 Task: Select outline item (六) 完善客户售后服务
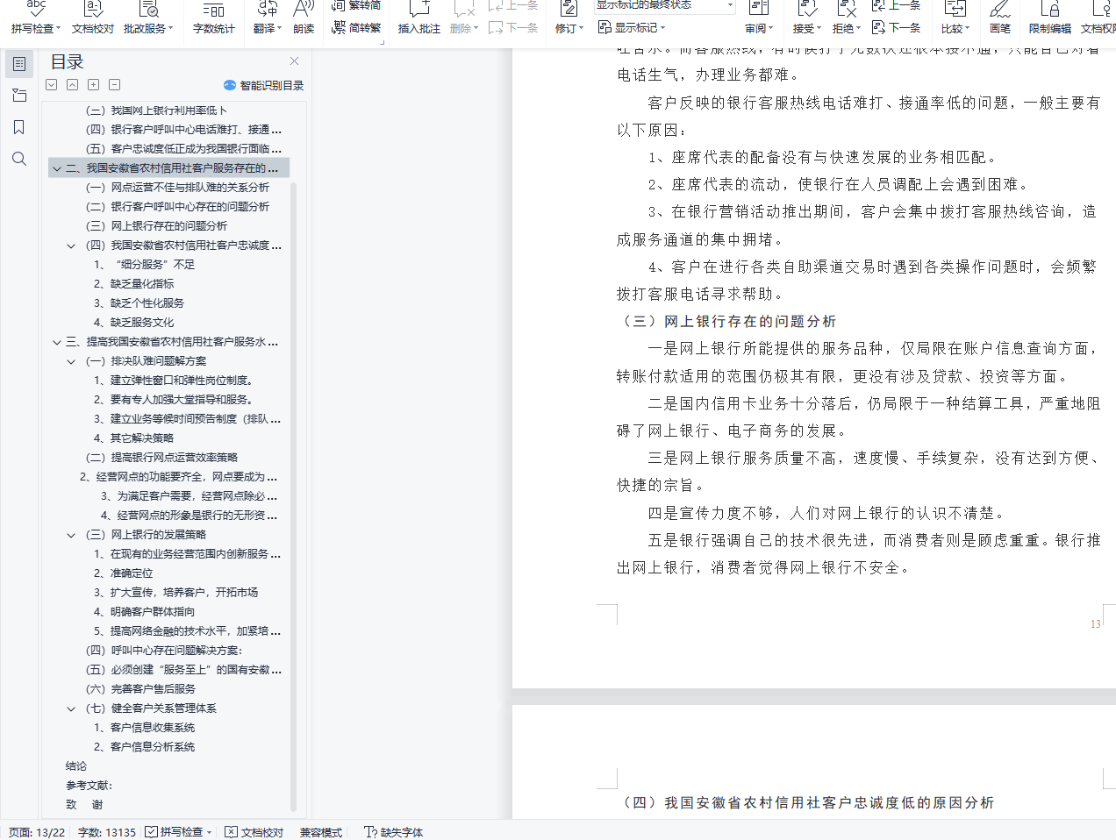[x=140, y=689]
